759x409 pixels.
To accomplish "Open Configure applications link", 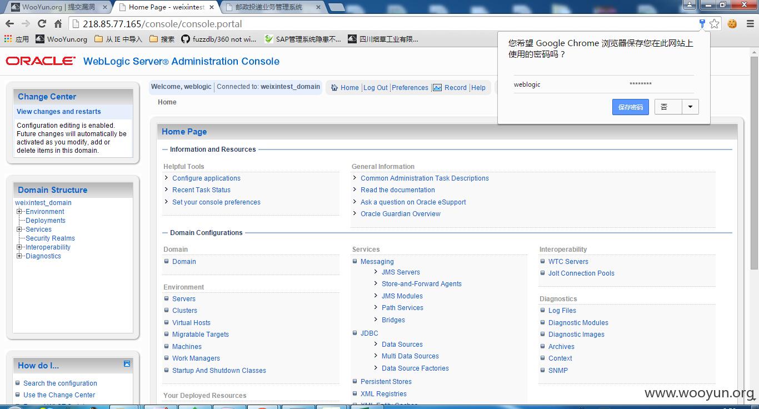I will tap(206, 178).
